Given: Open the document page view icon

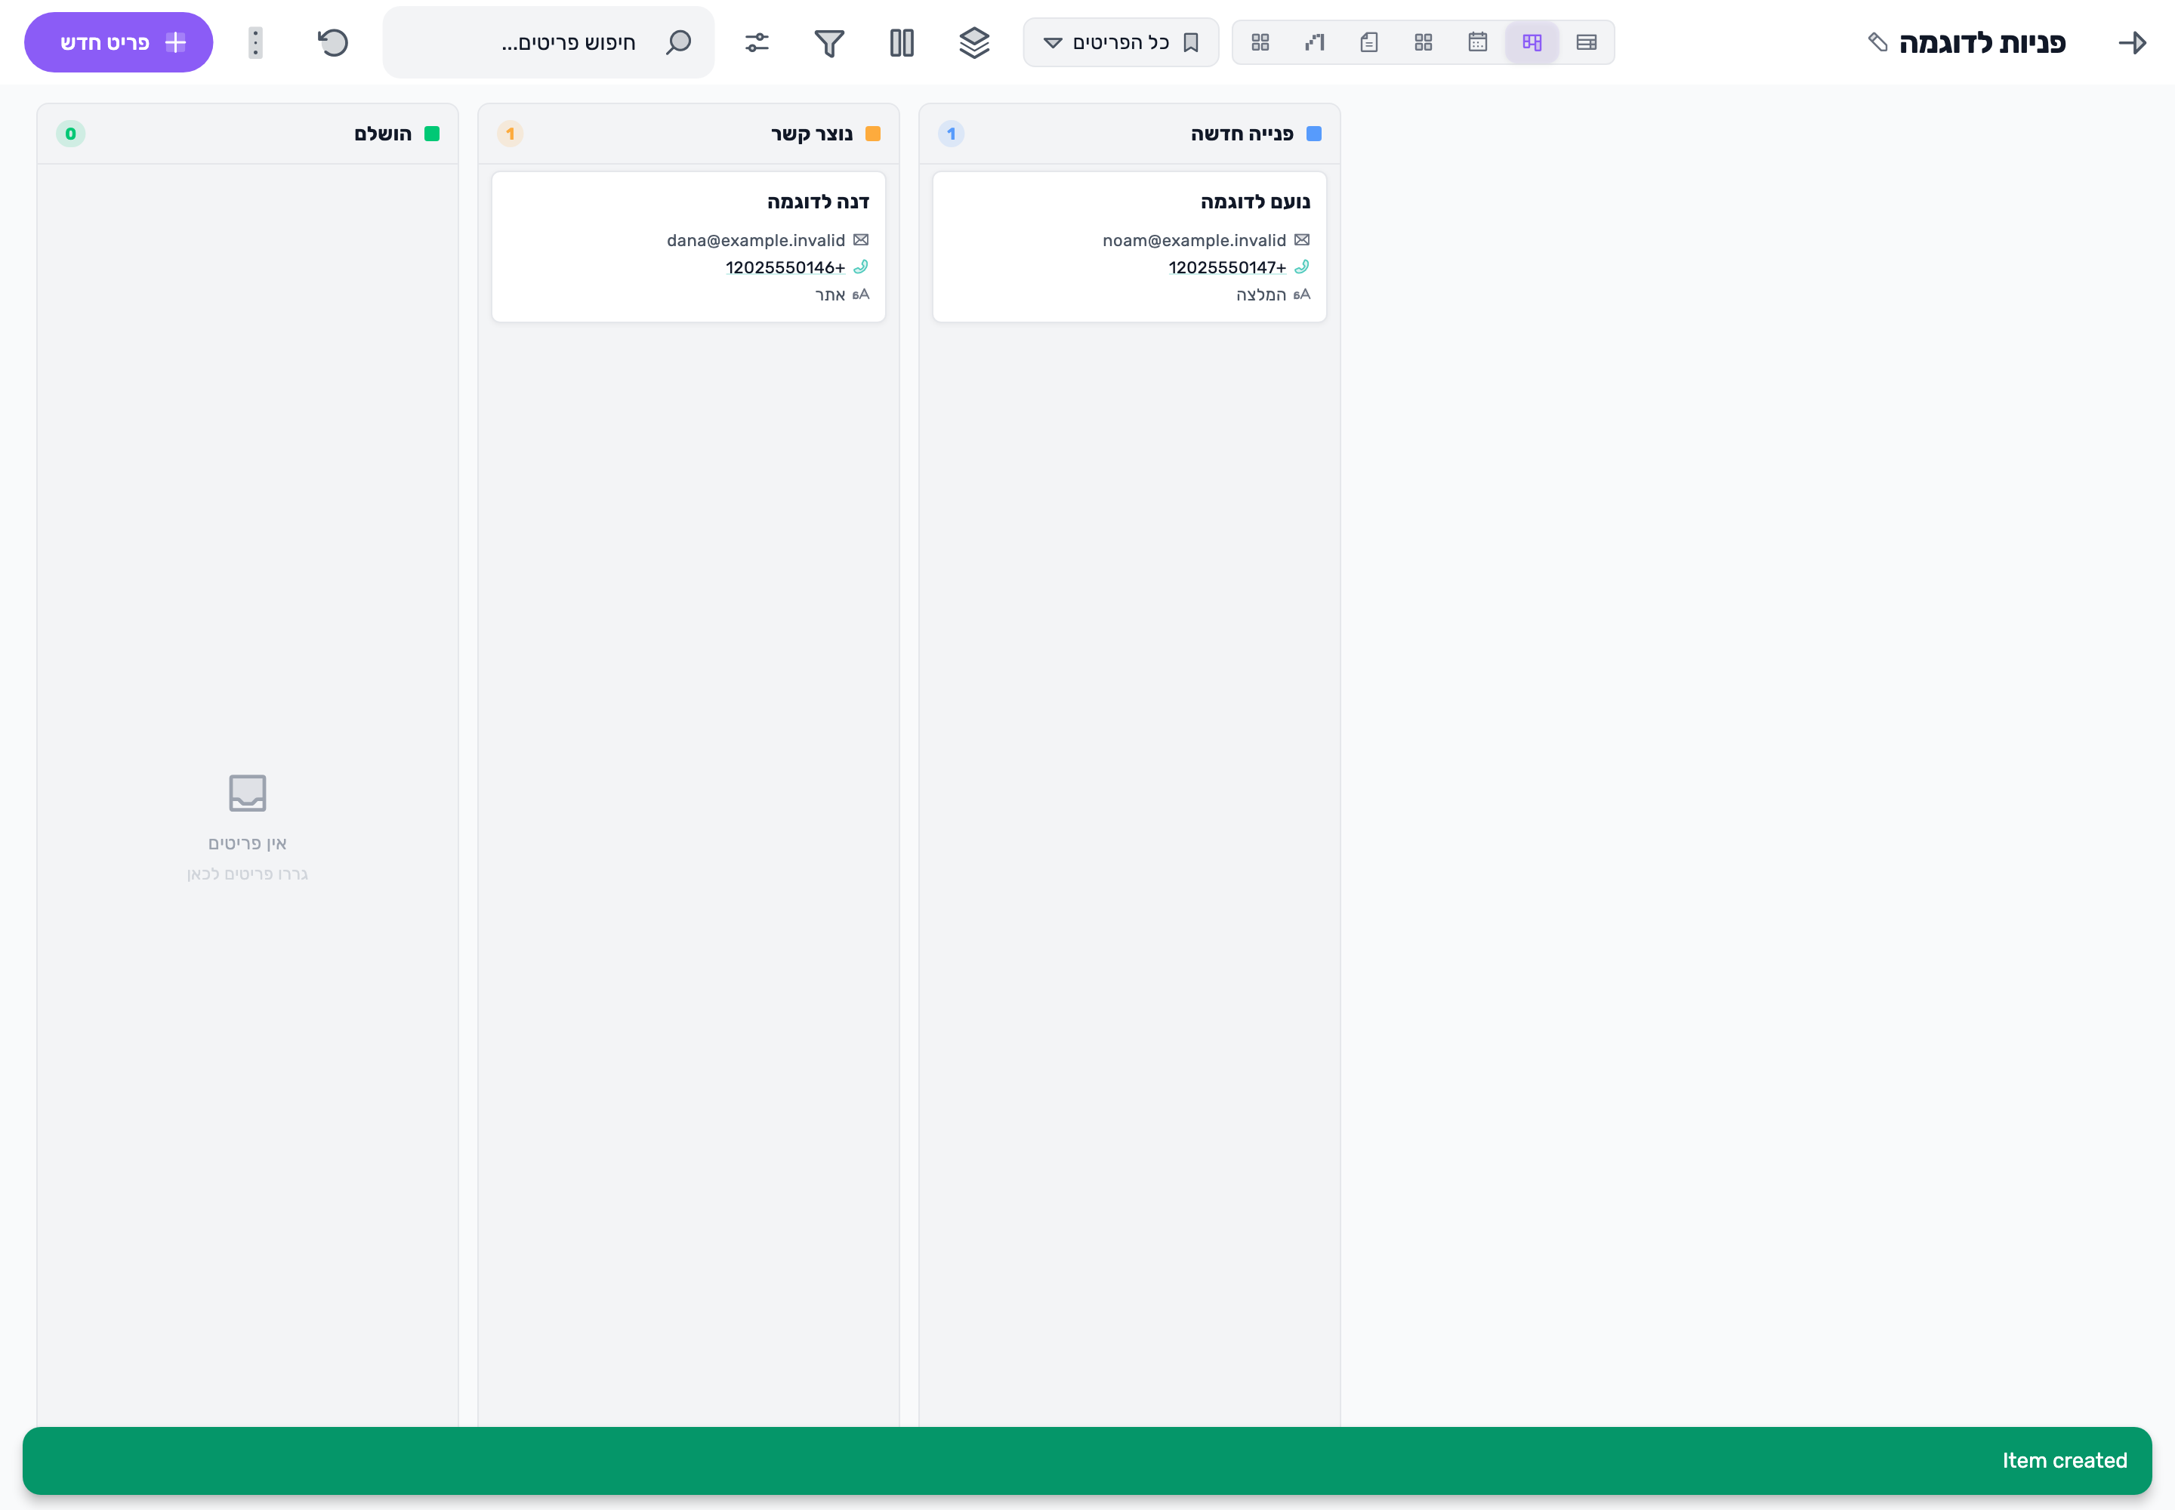Looking at the screenshot, I should (x=1368, y=42).
